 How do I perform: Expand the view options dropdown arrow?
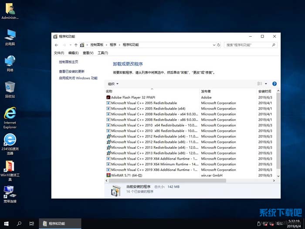266,84
